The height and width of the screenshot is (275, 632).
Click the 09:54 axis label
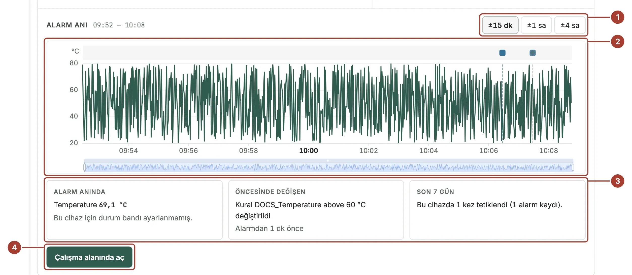128,150
